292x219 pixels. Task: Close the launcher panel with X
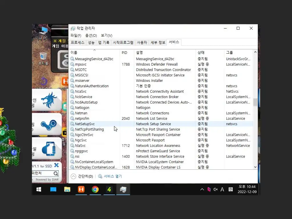56,165
